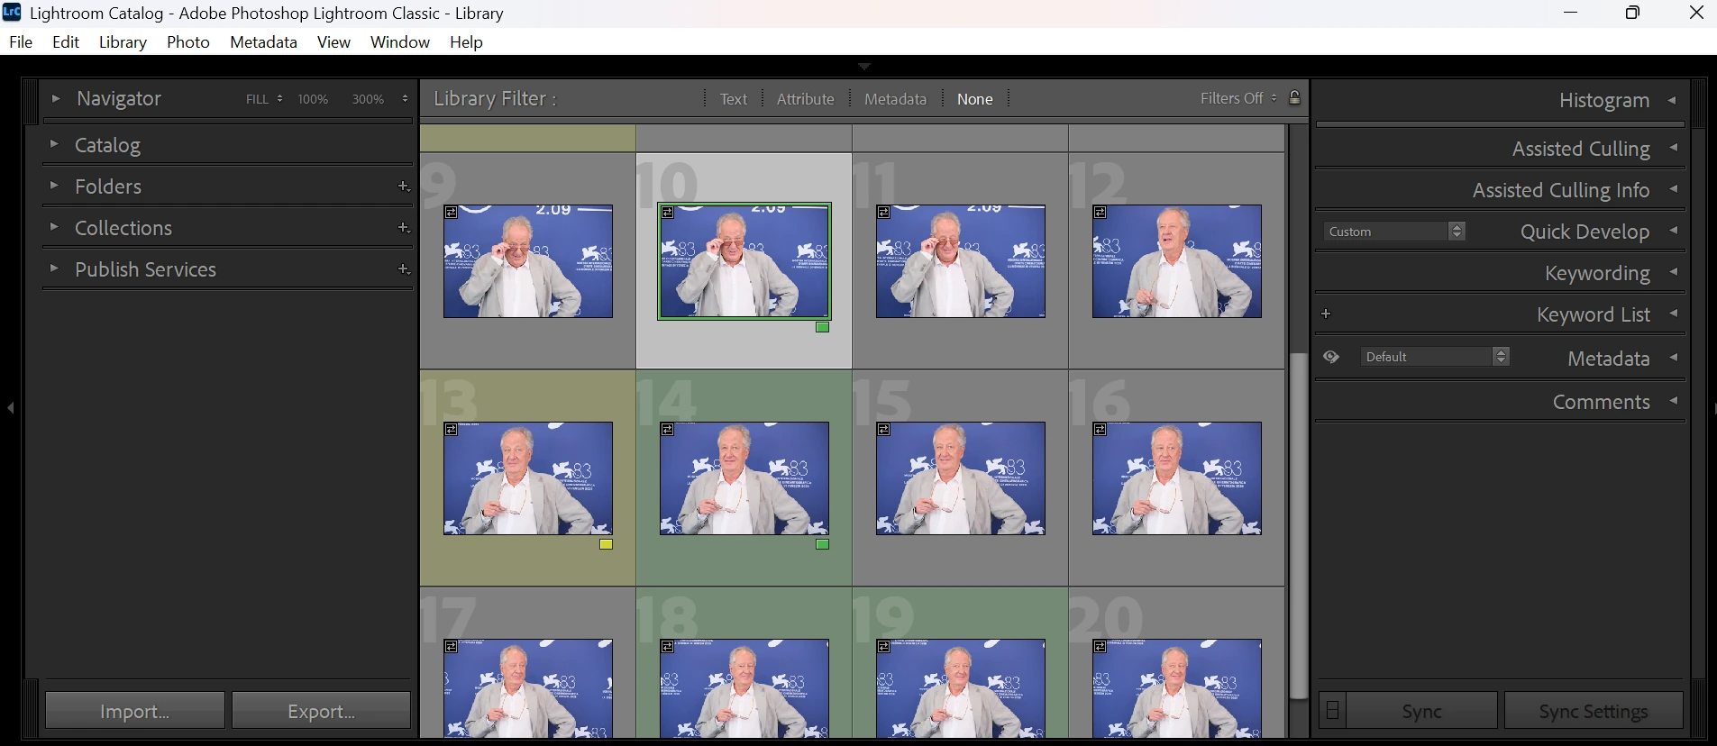Click green color label on photo 10
The height and width of the screenshot is (746, 1717).
(822, 327)
